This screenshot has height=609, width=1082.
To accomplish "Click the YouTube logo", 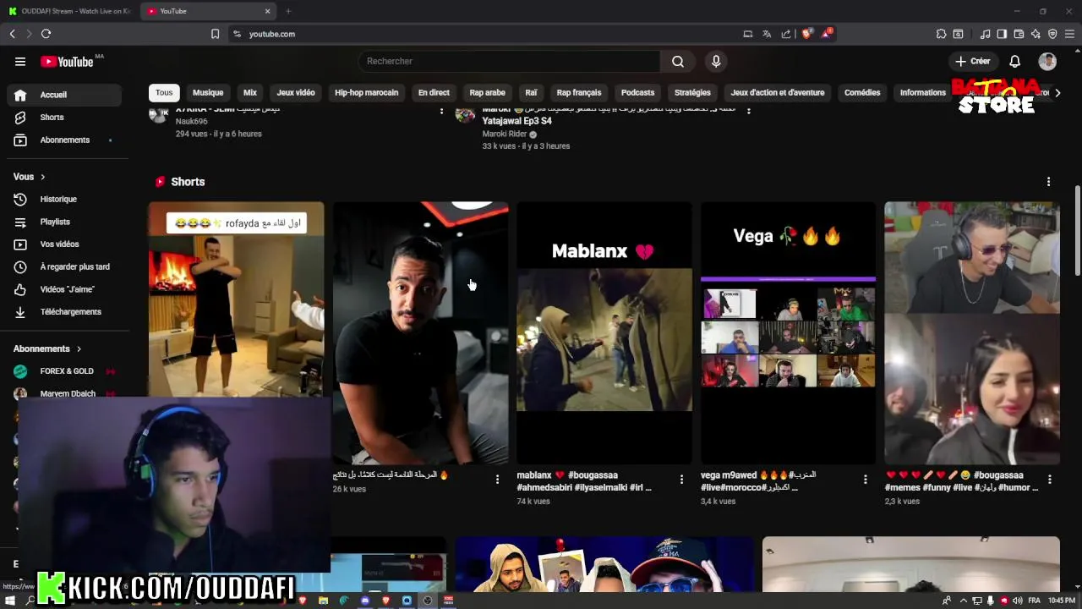I will 67,61.
